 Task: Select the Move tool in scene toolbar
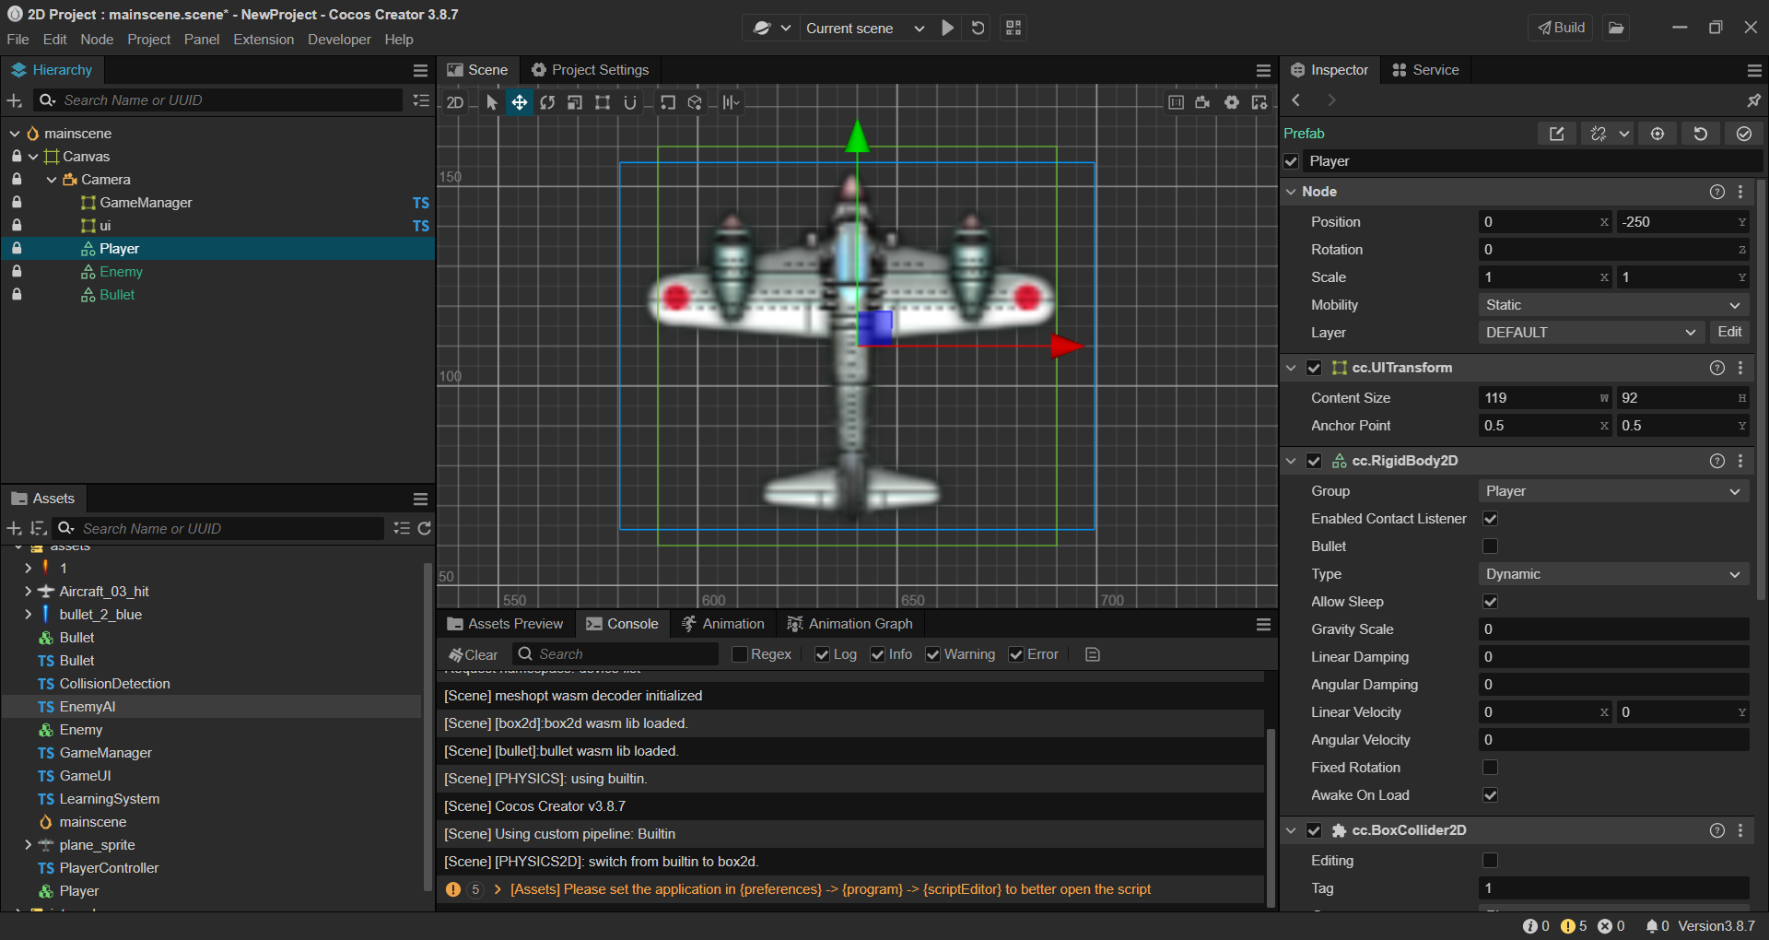tap(520, 102)
